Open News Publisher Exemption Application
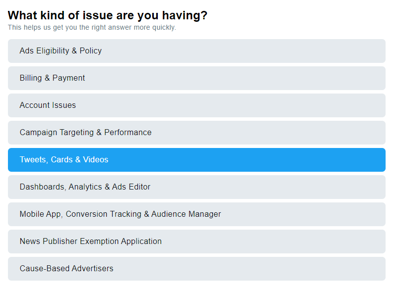 click(x=197, y=242)
